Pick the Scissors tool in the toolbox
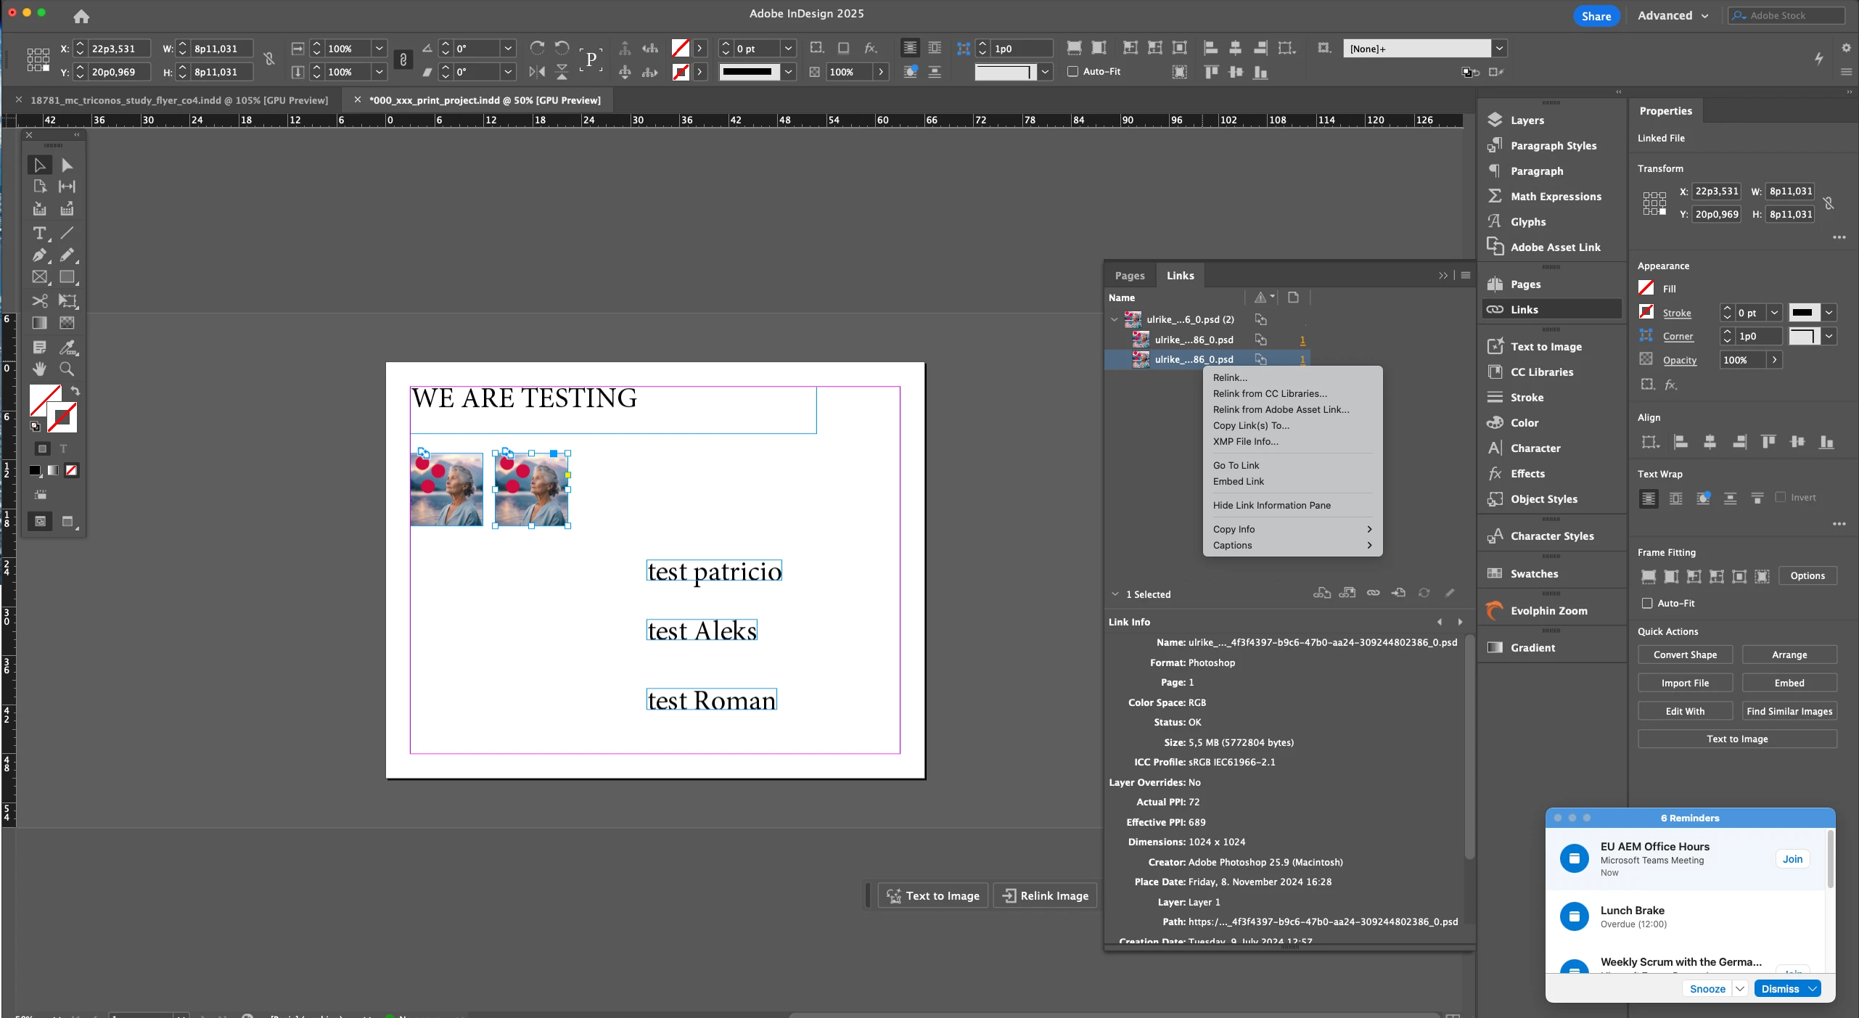Screen dimensions: 1859x1018 (39, 300)
